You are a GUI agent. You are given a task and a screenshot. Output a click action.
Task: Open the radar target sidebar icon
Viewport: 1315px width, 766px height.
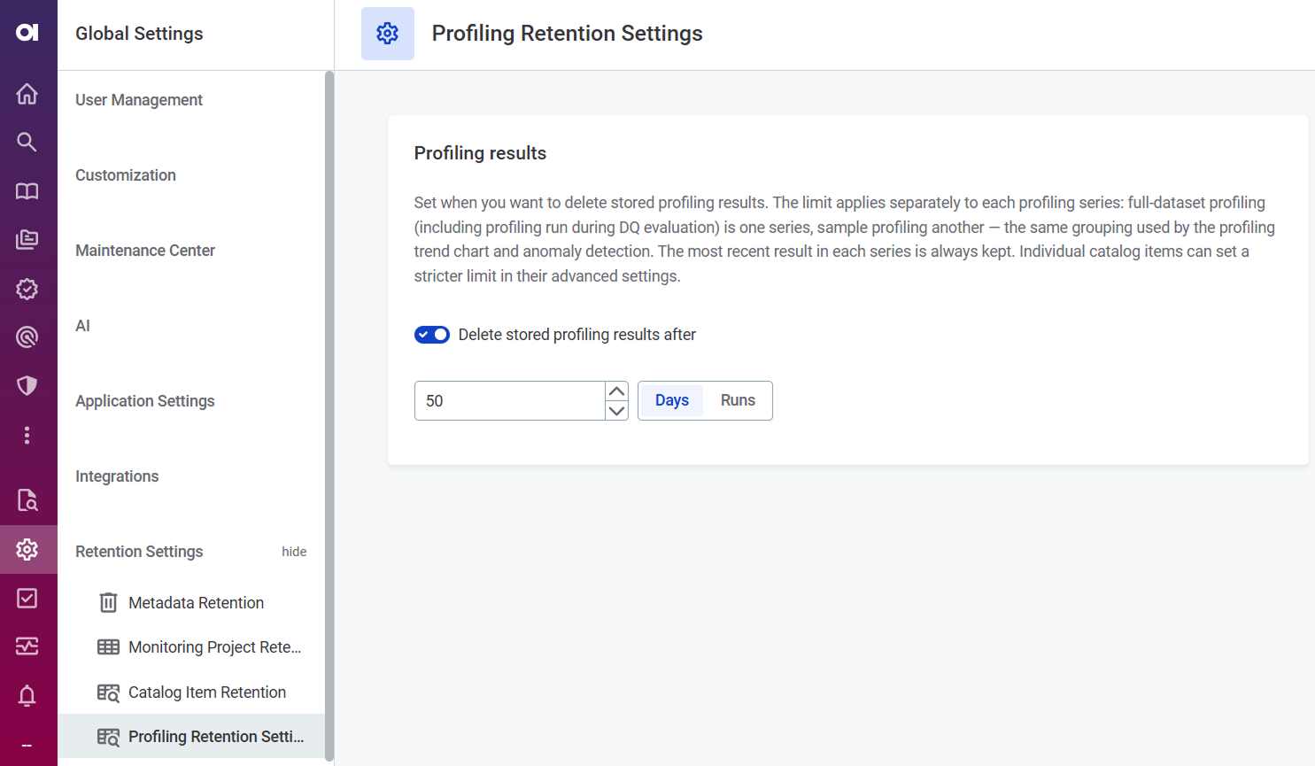pos(27,337)
